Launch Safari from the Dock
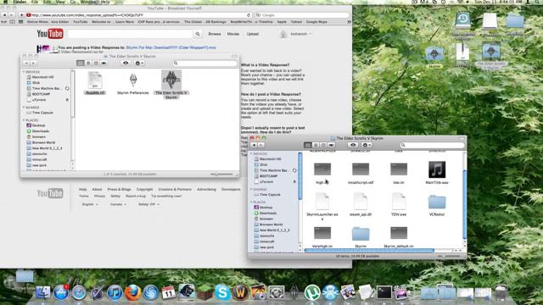This screenshot has width=543, height=305. (79, 292)
